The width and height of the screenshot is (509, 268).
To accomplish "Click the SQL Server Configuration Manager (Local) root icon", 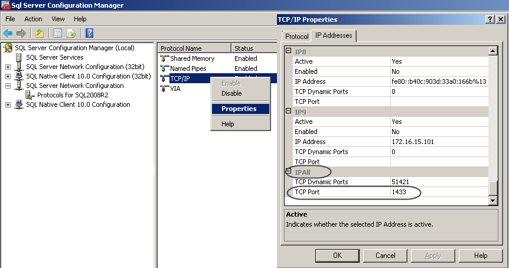I will click(8, 48).
